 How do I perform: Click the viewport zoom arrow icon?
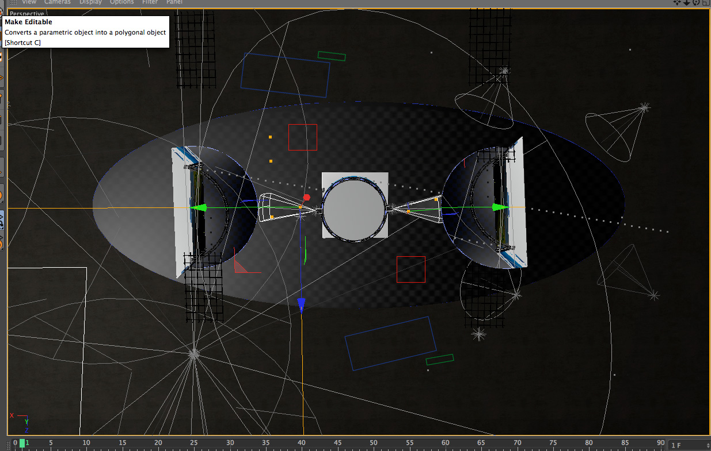tap(687, 2)
